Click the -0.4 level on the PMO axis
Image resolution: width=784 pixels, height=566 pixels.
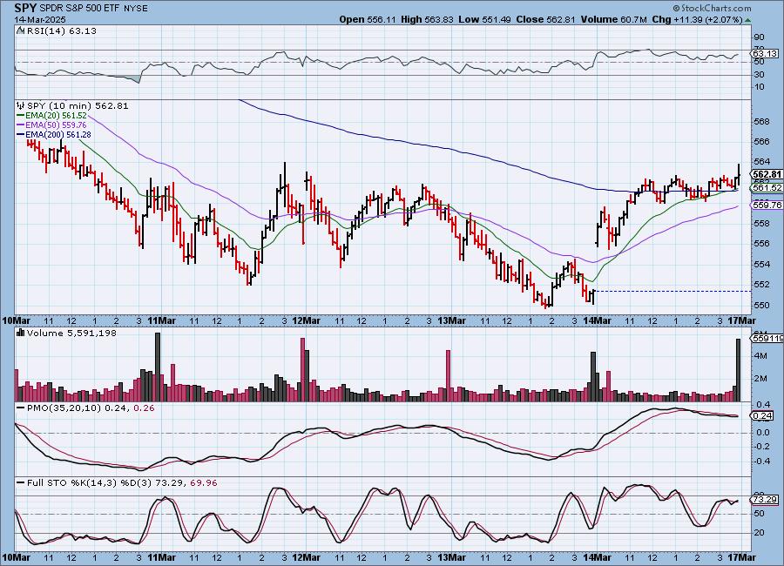pyautogui.click(x=762, y=461)
